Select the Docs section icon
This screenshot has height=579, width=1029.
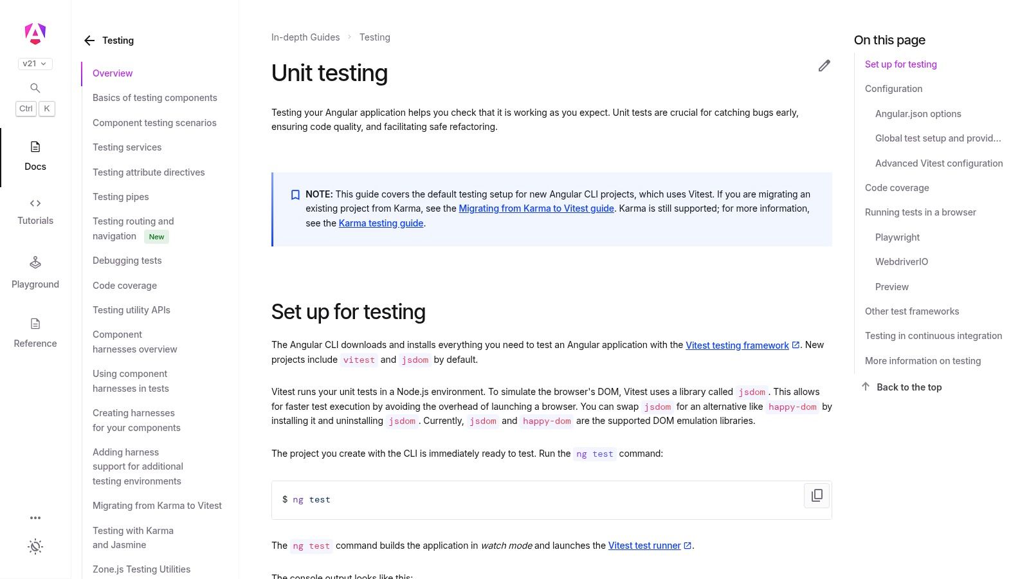pos(35,154)
